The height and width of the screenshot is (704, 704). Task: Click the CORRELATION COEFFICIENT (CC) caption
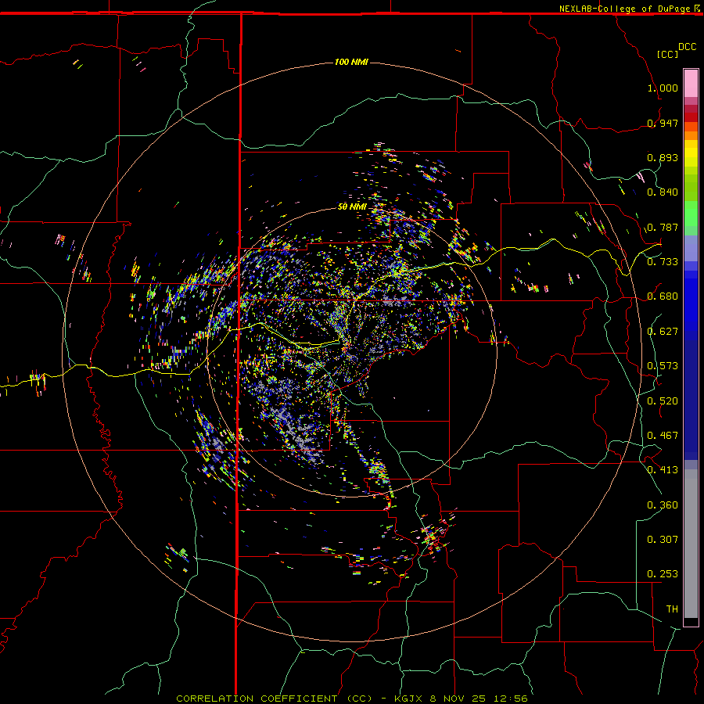click(275, 699)
